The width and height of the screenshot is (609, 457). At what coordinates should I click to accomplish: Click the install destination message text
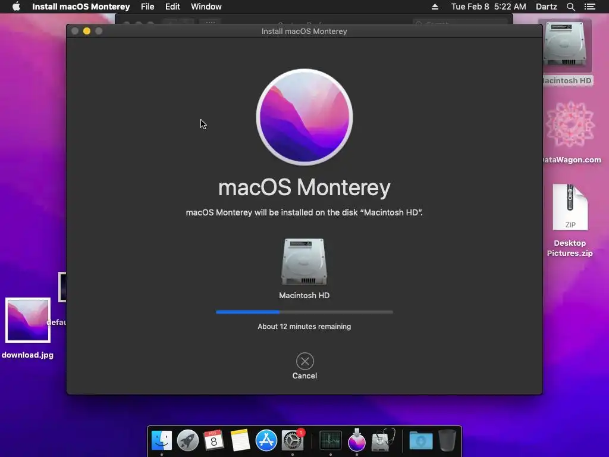pos(304,212)
